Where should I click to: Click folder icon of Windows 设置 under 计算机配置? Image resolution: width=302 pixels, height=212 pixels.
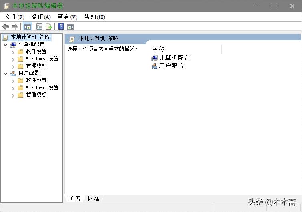point(20,59)
